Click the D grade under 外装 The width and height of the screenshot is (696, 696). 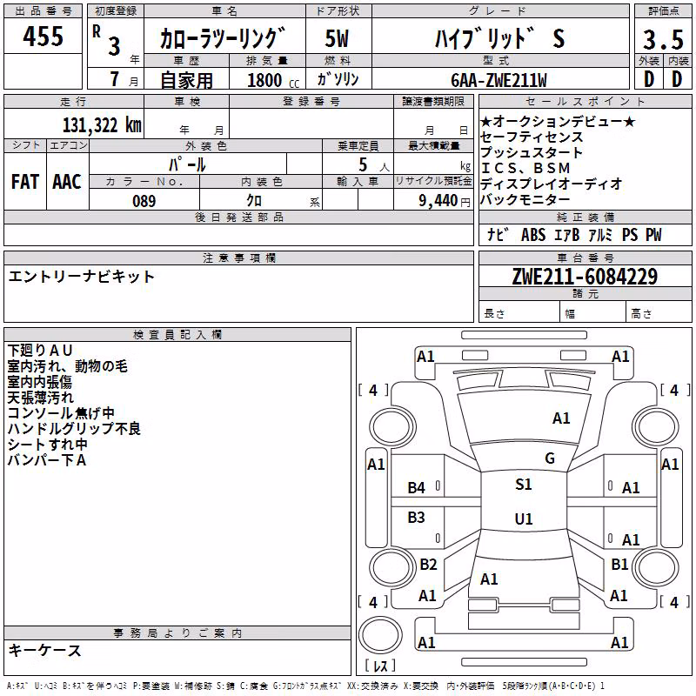[x=649, y=79]
